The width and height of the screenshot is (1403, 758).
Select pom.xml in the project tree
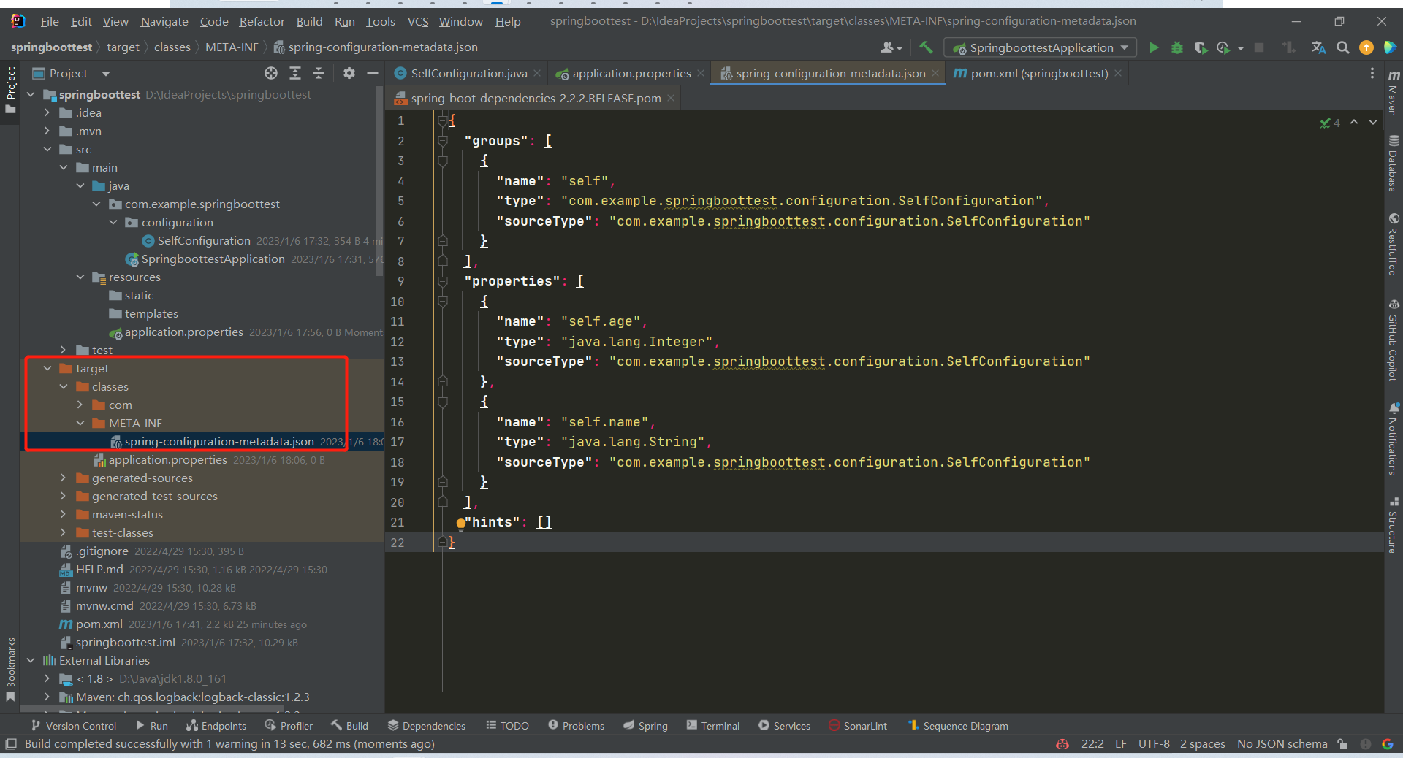pyautogui.click(x=99, y=624)
